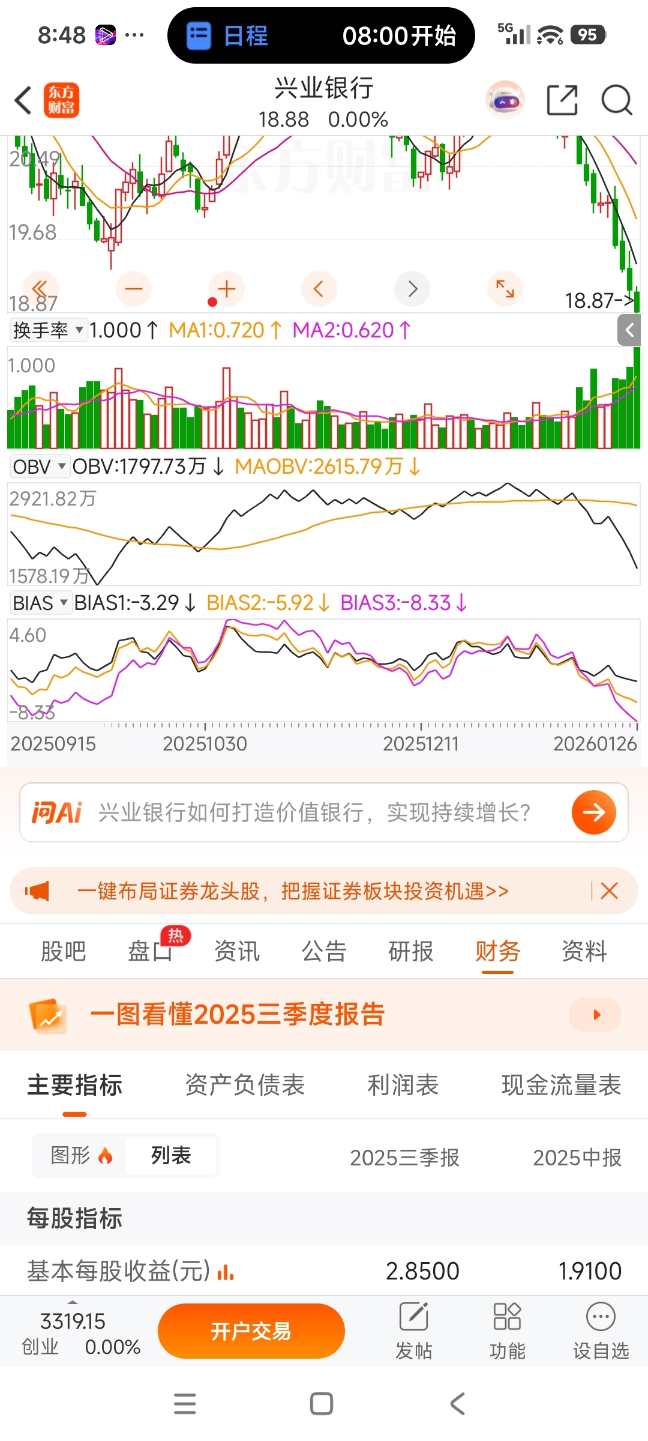This screenshot has height=1441, width=648.
Task: Share the stock page via export icon
Action: click(562, 100)
